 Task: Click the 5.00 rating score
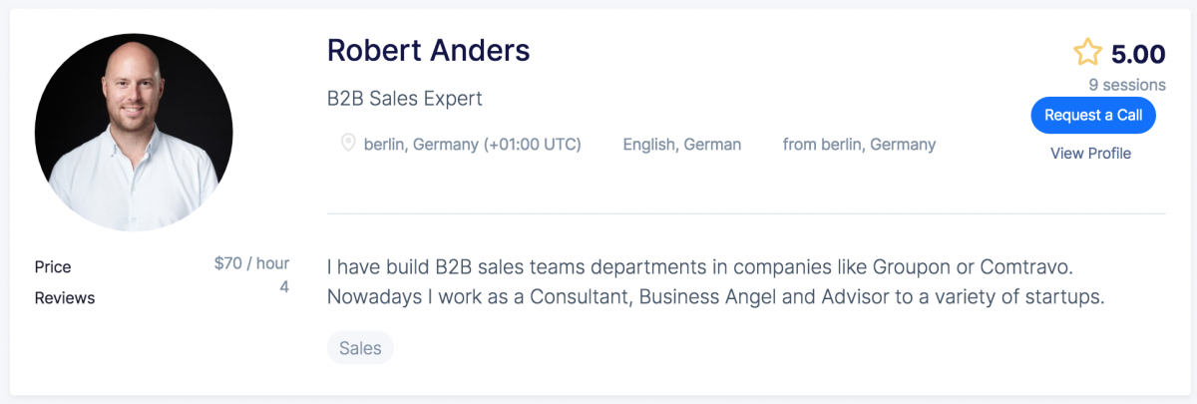tap(1138, 54)
